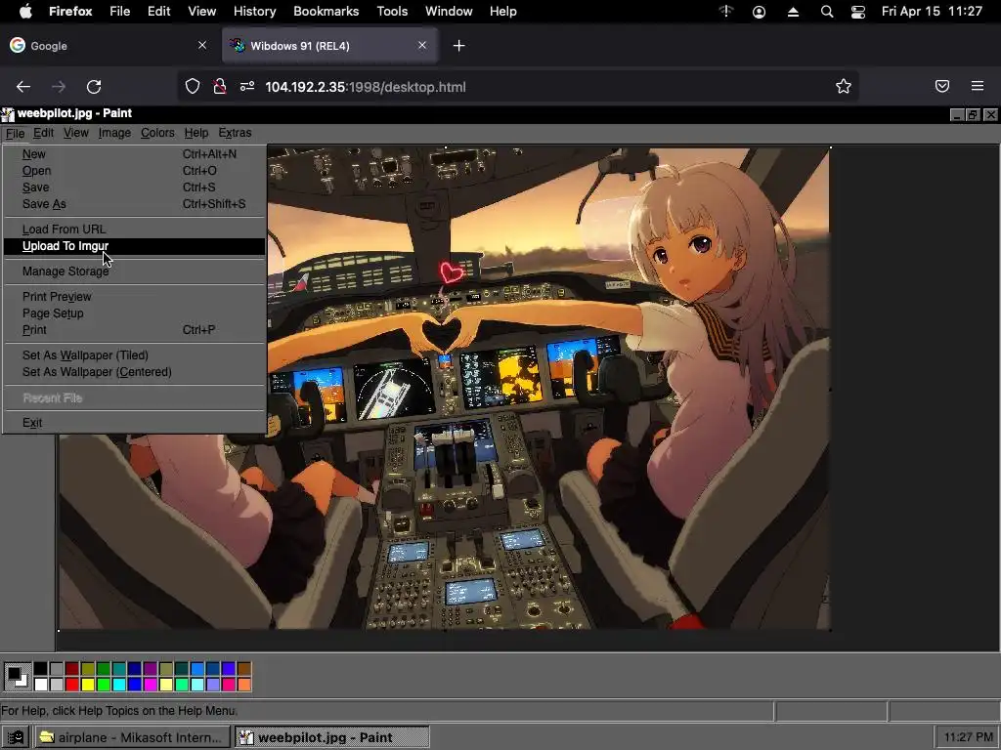Select the Wibdows 91 (REL4) tab
This screenshot has height=750, width=1001.
[x=329, y=46]
